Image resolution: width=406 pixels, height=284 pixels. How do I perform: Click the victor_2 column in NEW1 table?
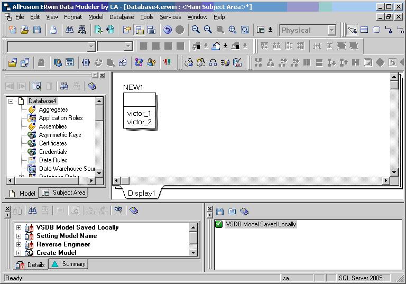point(140,122)
